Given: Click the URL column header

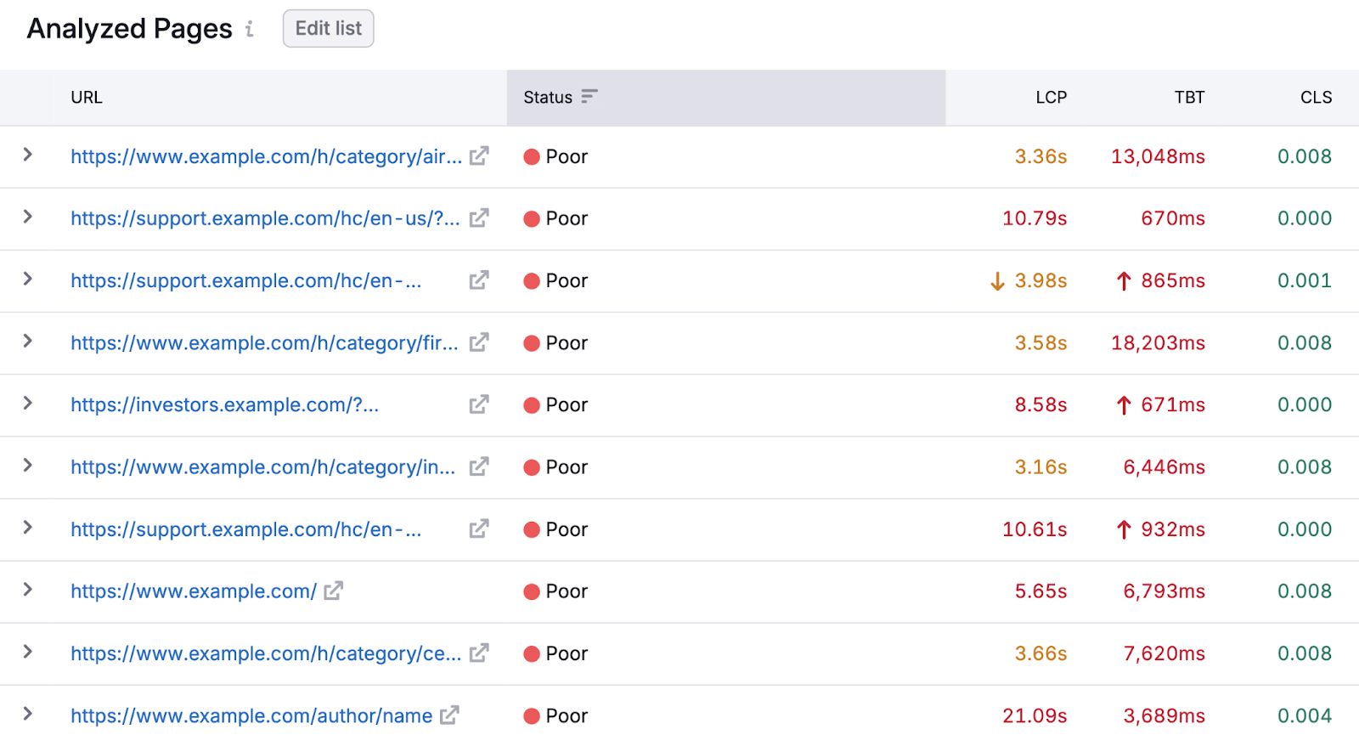Looking at the screenshot, I should tap(87, 98).
